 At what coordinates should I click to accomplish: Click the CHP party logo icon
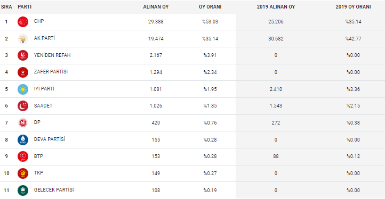(23, 22)
